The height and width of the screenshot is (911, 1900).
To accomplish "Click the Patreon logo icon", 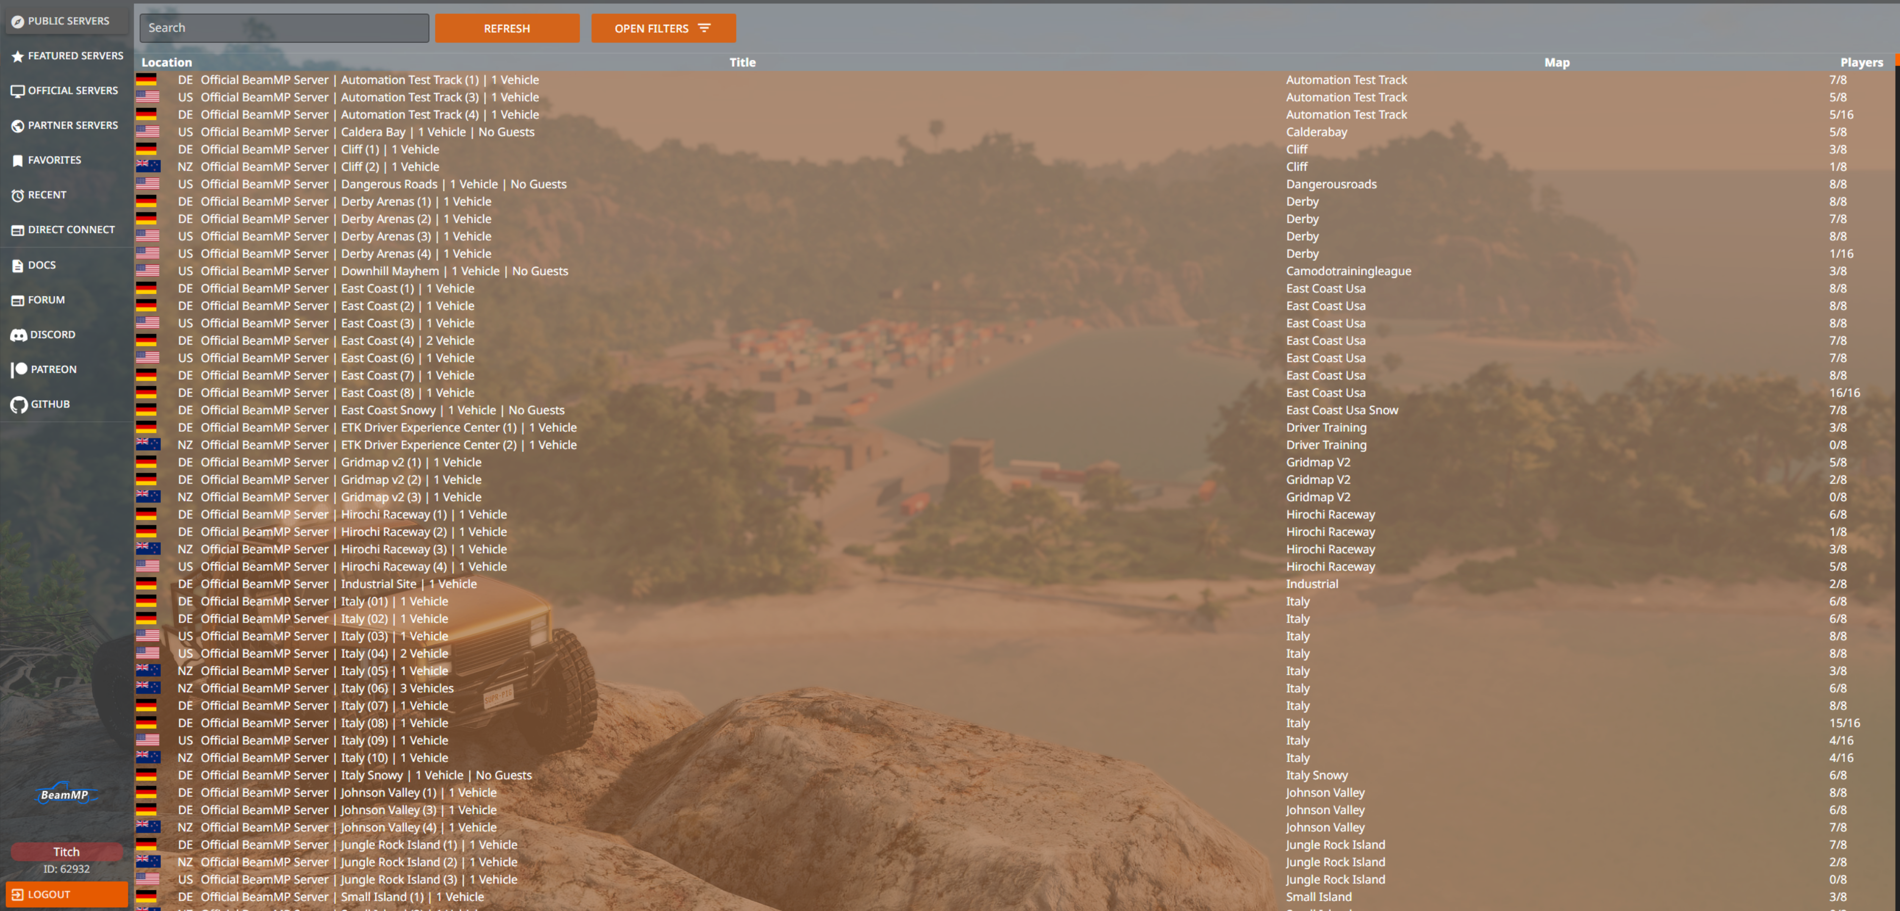I will [x=18, y=369].
